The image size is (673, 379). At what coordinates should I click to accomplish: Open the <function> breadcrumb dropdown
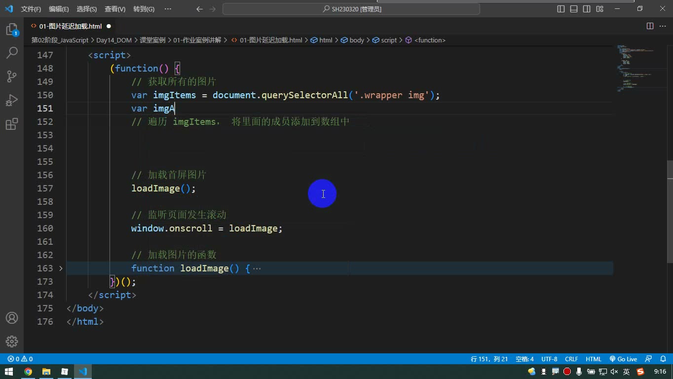tap(425, 40)
